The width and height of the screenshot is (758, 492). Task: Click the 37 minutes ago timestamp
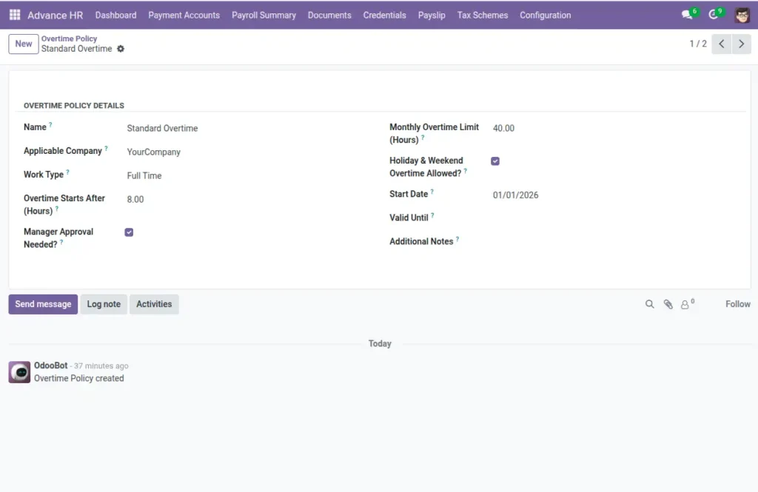click(101, 366)
